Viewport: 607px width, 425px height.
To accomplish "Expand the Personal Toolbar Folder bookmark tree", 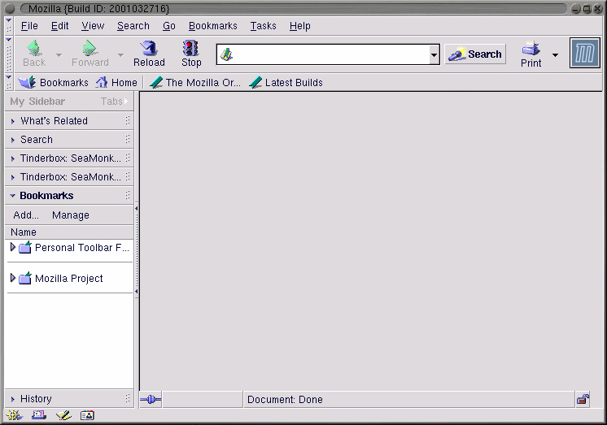I will tap(13, 247).
